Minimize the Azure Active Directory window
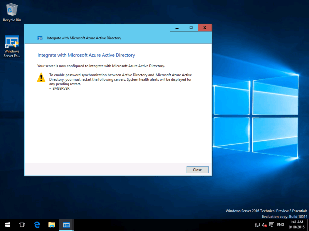Image resolution: width=309 pixels, height=231 pixels. 177,28
